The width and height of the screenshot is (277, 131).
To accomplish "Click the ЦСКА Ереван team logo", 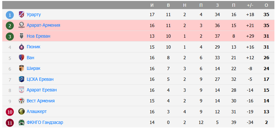I will 22,79.
